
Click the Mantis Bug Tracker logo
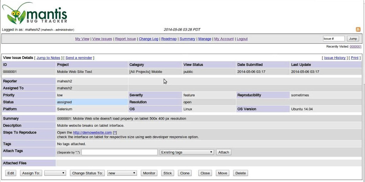tap(36, 13)
